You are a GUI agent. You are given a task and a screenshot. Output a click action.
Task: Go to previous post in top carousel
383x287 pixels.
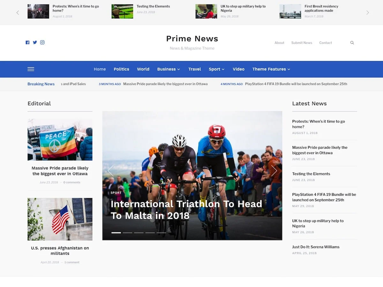[18, 12]
